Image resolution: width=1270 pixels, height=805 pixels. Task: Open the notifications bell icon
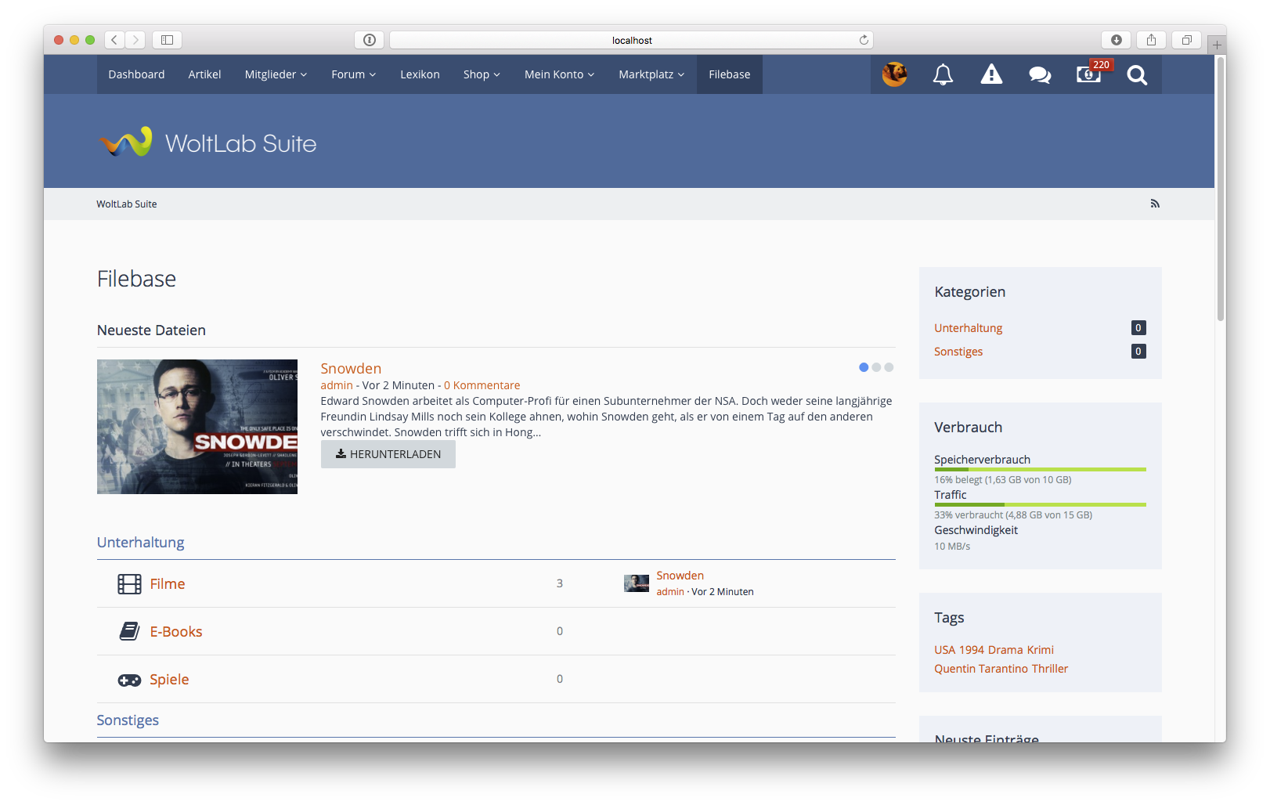(943, 74)
